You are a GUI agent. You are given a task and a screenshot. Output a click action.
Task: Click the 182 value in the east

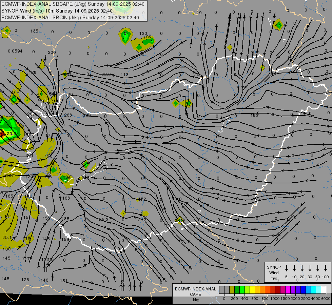pyautogui.click(x=254, y=115)
